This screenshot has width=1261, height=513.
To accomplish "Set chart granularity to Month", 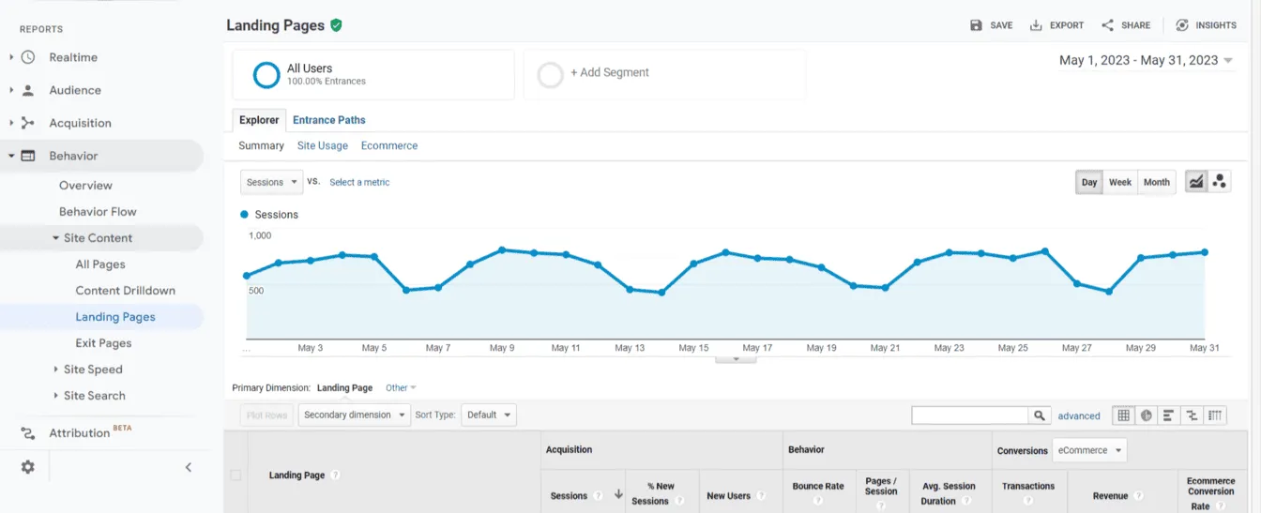I will (1157, 182).
